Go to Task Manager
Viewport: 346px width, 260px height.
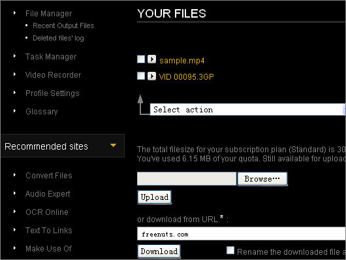[51, 57]
